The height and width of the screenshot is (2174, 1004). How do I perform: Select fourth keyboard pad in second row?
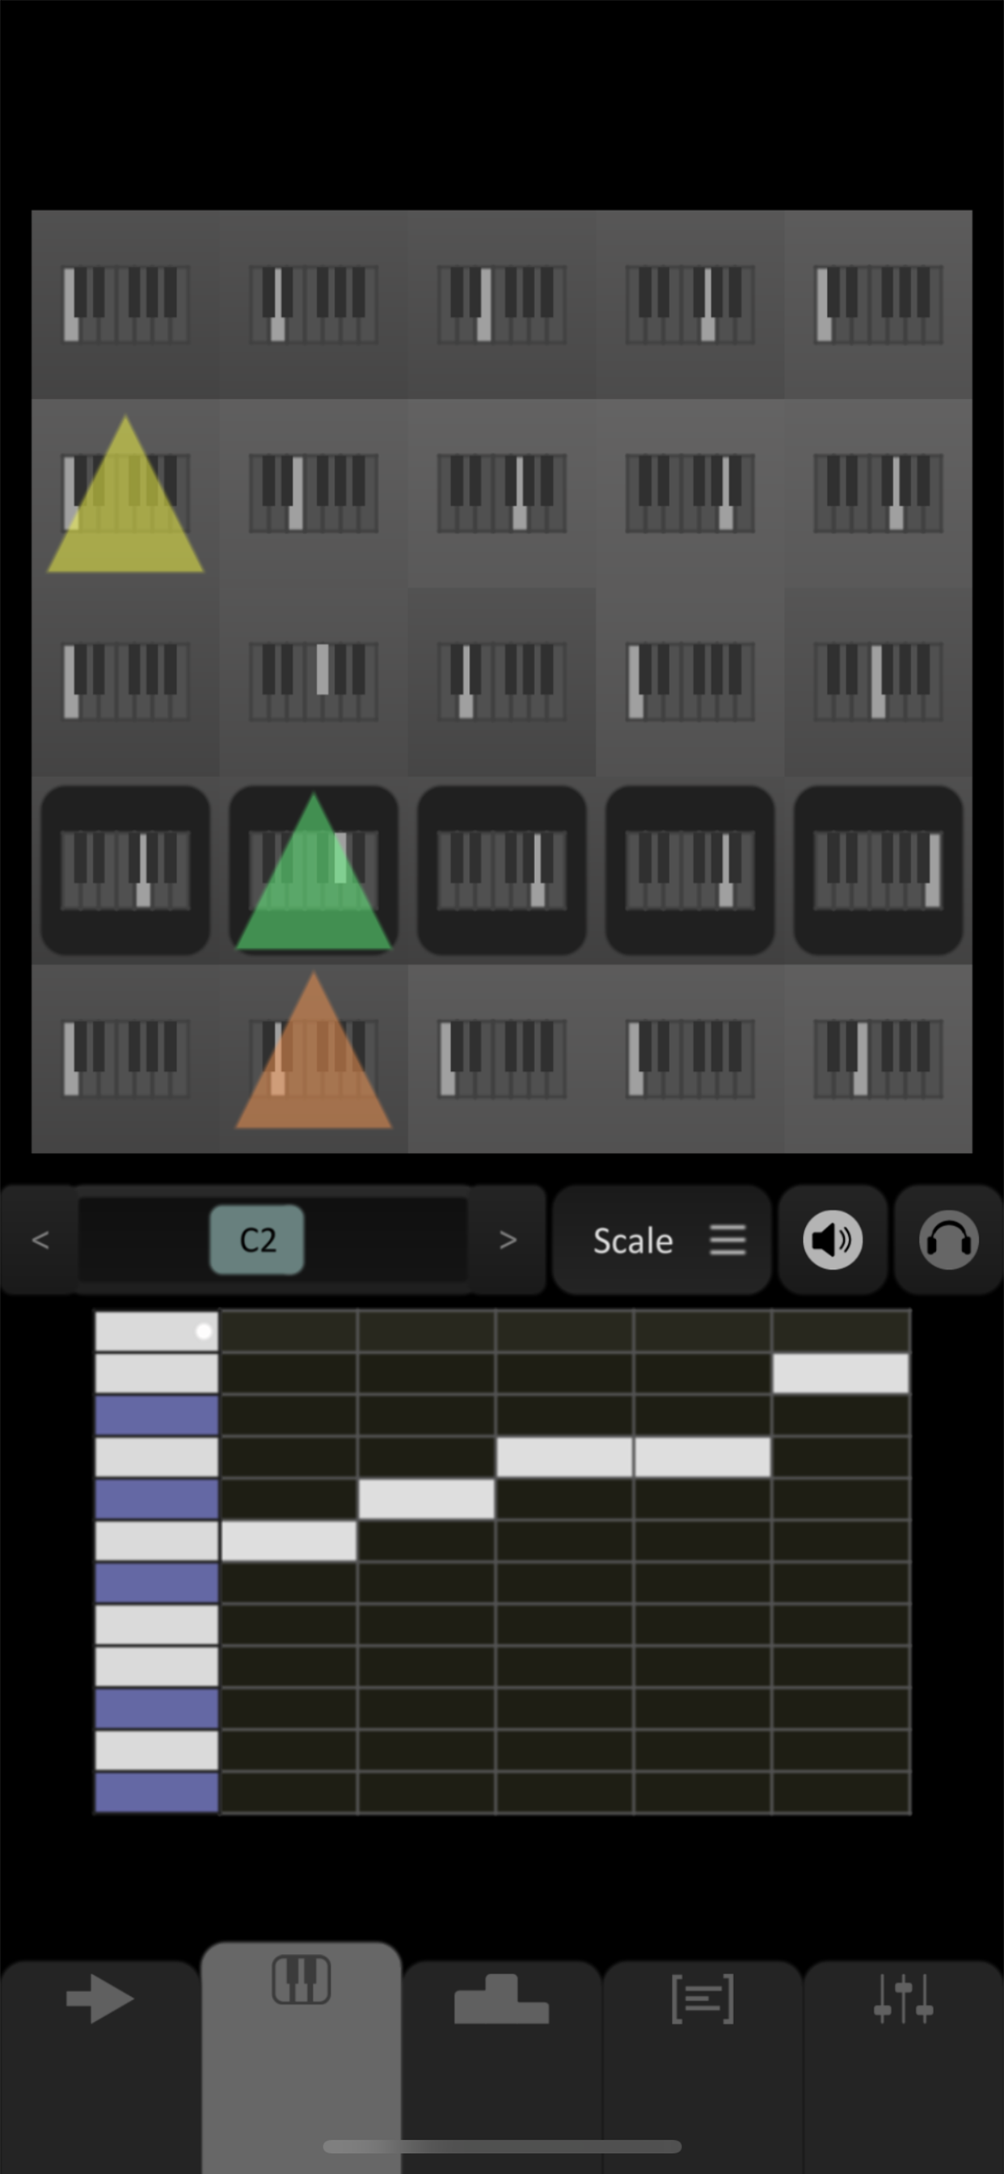click(690, 493)
